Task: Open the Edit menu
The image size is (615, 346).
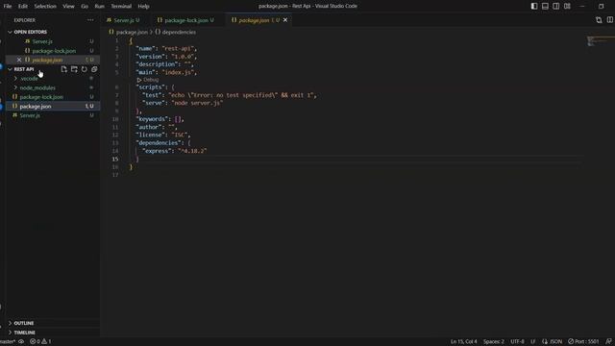Action: tap(23, 7)
